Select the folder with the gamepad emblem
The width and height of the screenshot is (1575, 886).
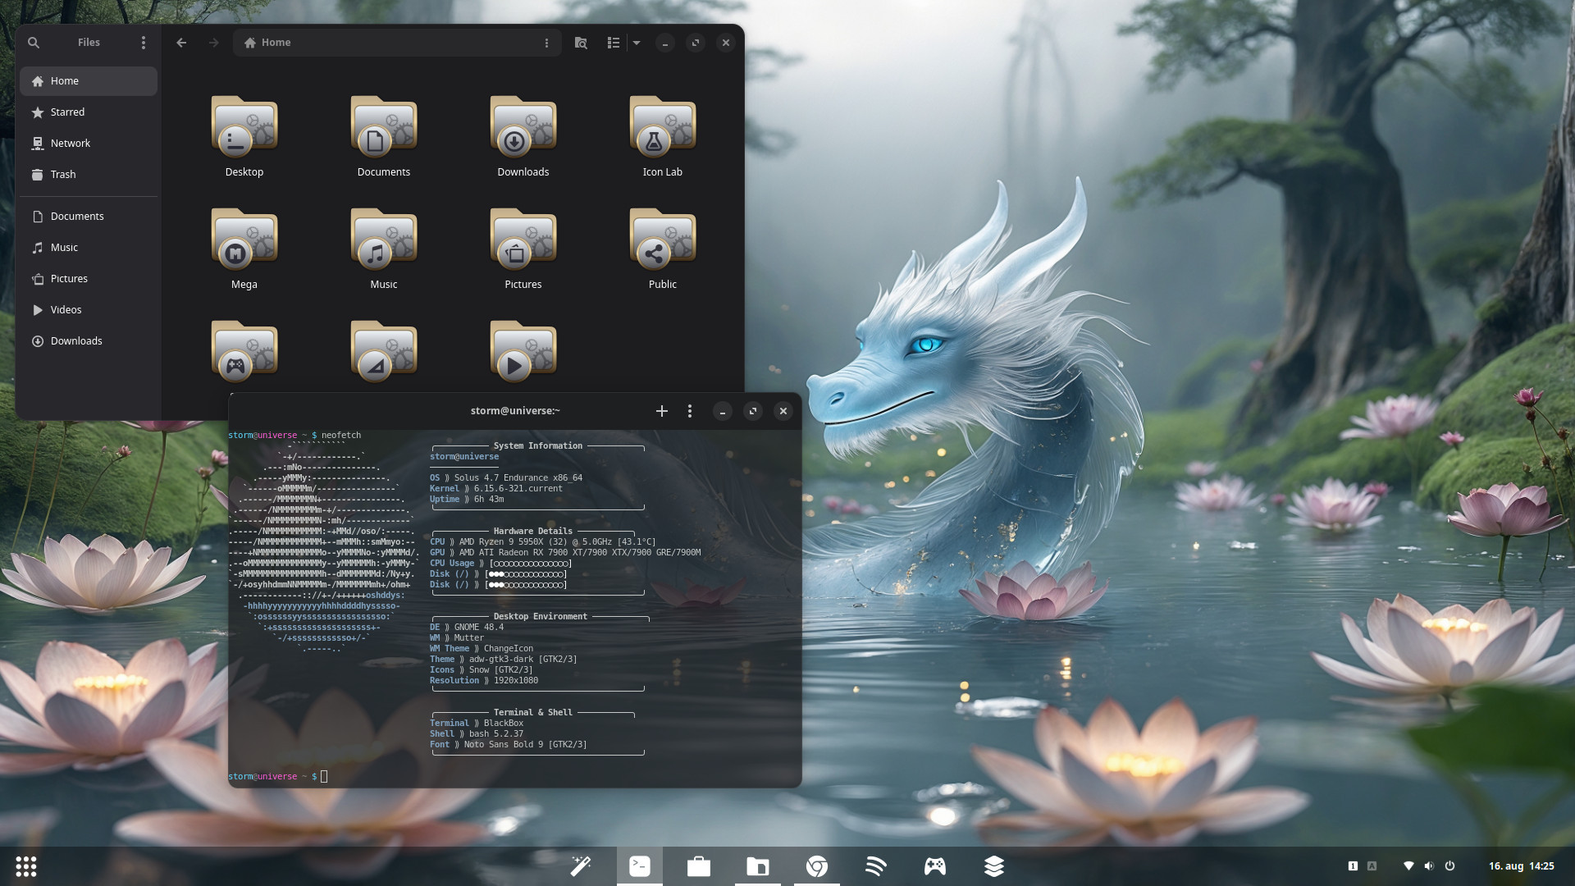pyautogui.click(x=244, y=351)
